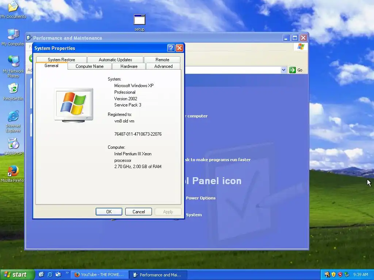
Task: Switch to the Hardware tab
Action: [129, 66]
